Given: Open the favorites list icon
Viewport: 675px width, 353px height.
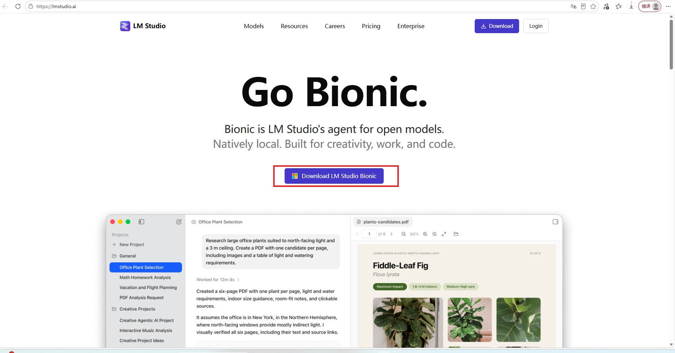Looking at the screenshot, I should [x=619, y=6].
